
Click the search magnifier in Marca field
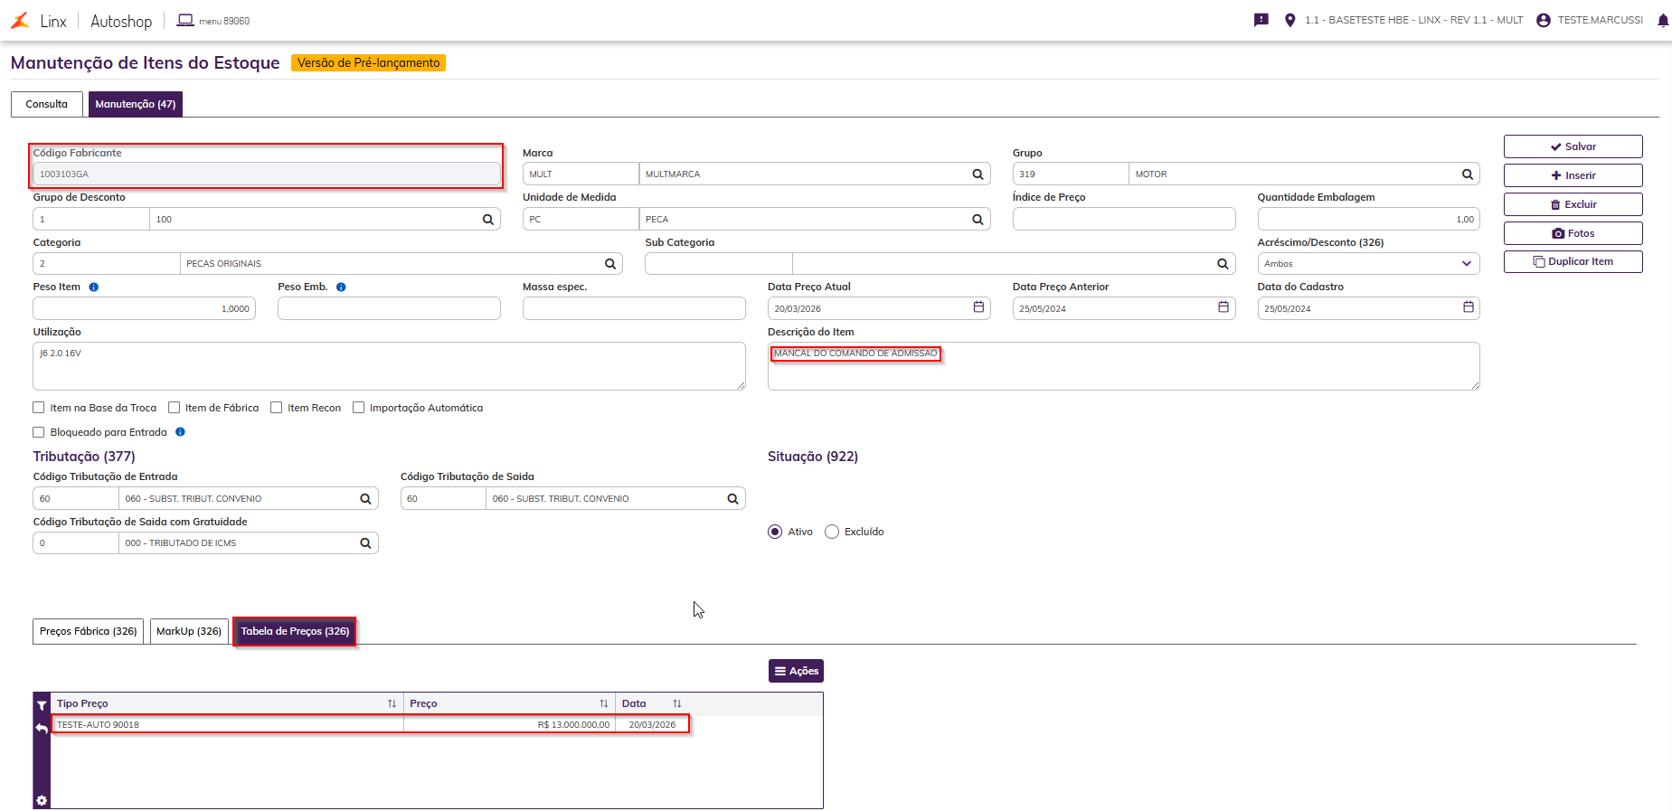pyautogui.click(x=978, y=174)
